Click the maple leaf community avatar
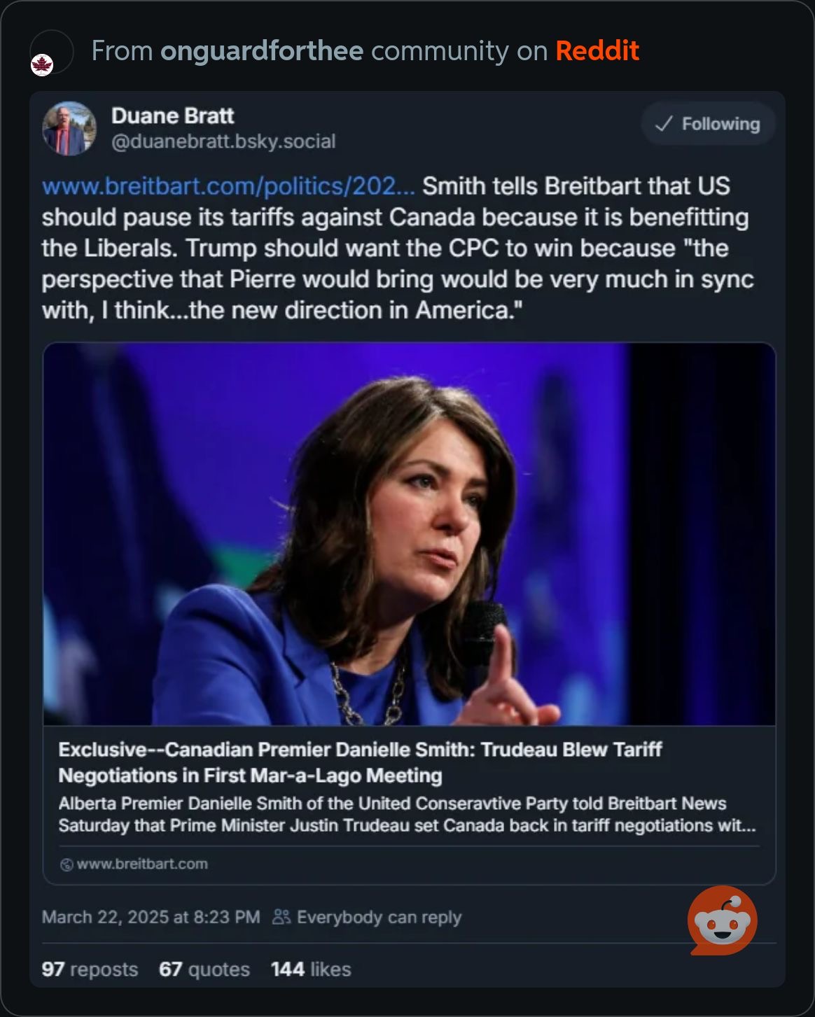815x1017 pixels. pos(43,65)
